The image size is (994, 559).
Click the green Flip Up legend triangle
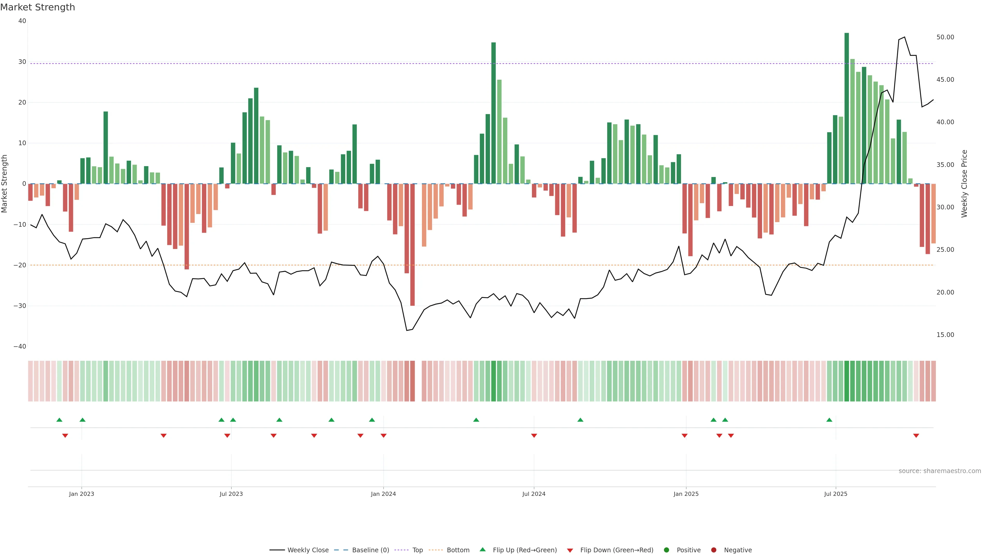(482, 549)
